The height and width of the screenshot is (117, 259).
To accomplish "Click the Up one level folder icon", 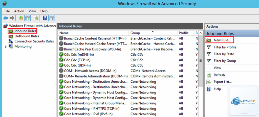I will (21, 18).
